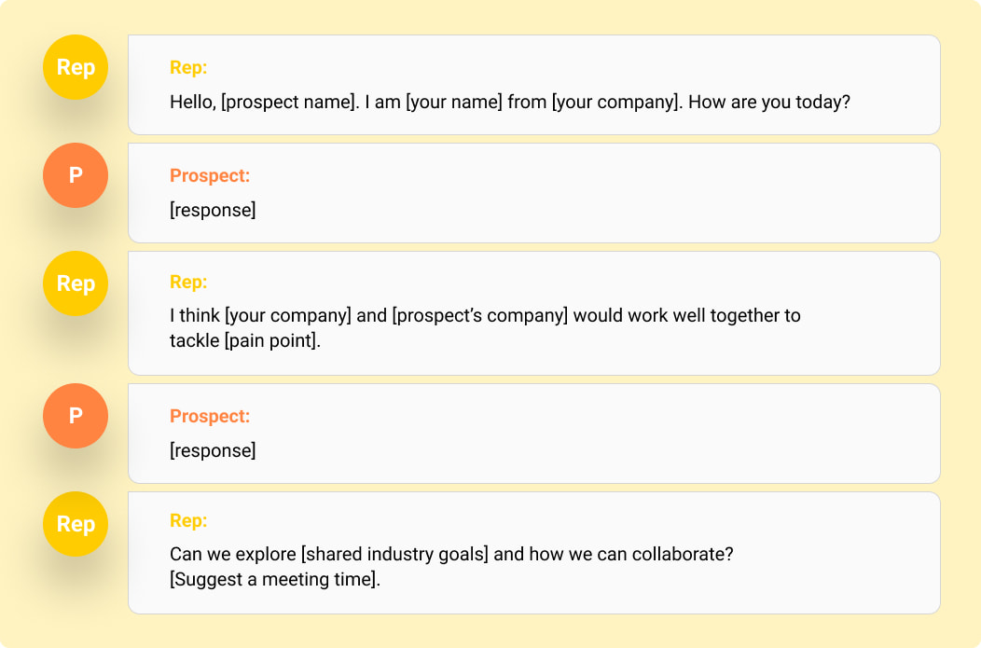The image size is (981, 648).
Task: Click the second 'Prospect:' label
Action: pyautogui.click(x=210, y=417)
